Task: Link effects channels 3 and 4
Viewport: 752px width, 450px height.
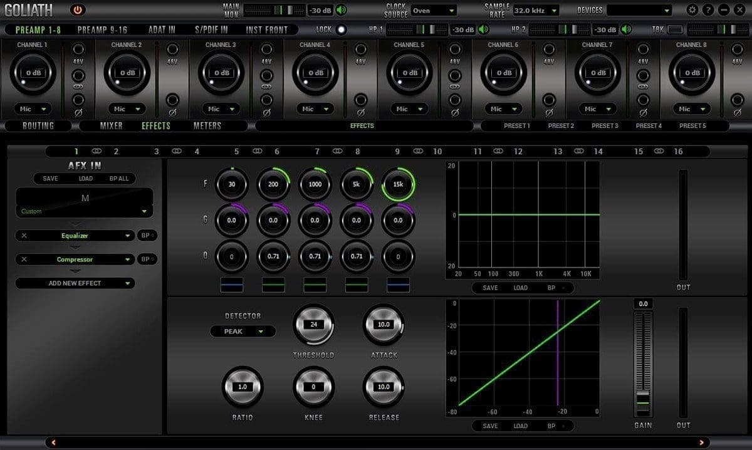Action: [x=177, y=152]
